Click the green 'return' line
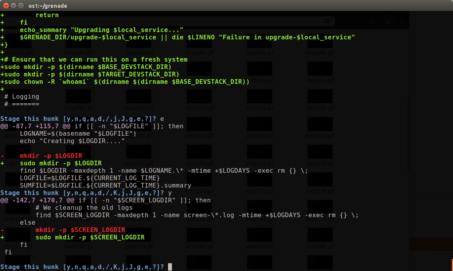Viewport: 453px width, 271px height. point(47,15)
